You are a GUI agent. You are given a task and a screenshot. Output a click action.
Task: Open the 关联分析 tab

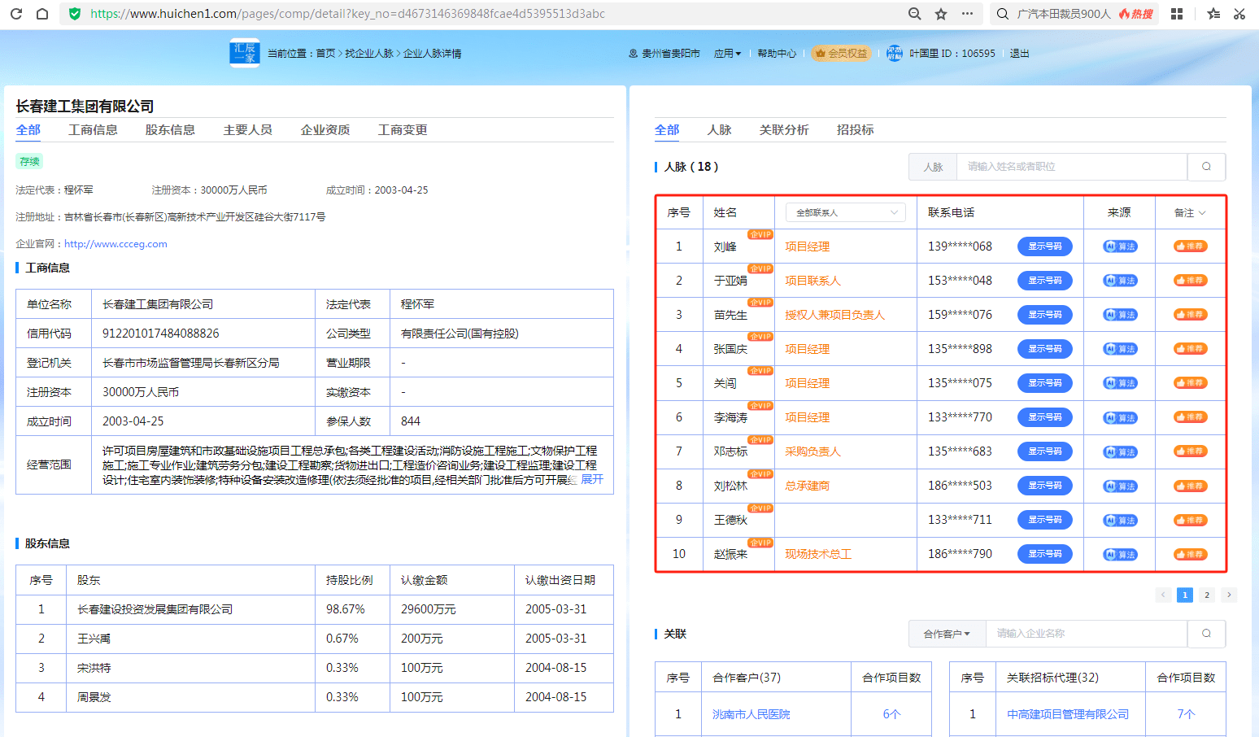tap(784, 130)
